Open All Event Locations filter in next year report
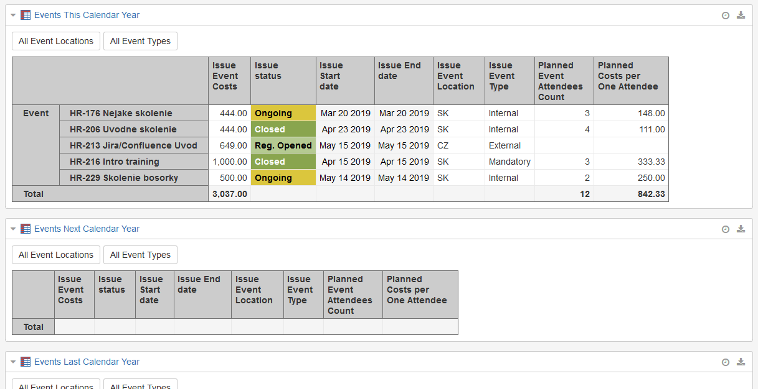This screenshot has height=389, width=758. (56, 255)
